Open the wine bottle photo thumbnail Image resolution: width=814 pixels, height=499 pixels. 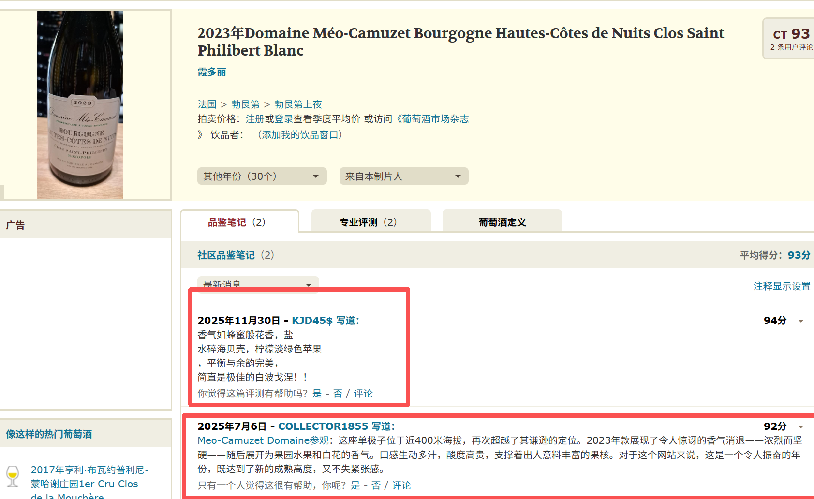[x=80, y=105]
